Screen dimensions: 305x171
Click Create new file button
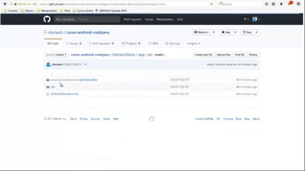click(x=203, y=55)
